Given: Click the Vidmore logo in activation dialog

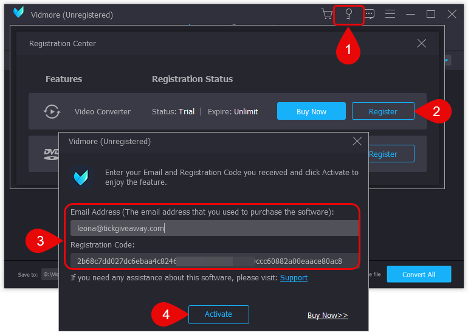Looking at the screenshot, I should pyautogui.click(x=81, y=178).
